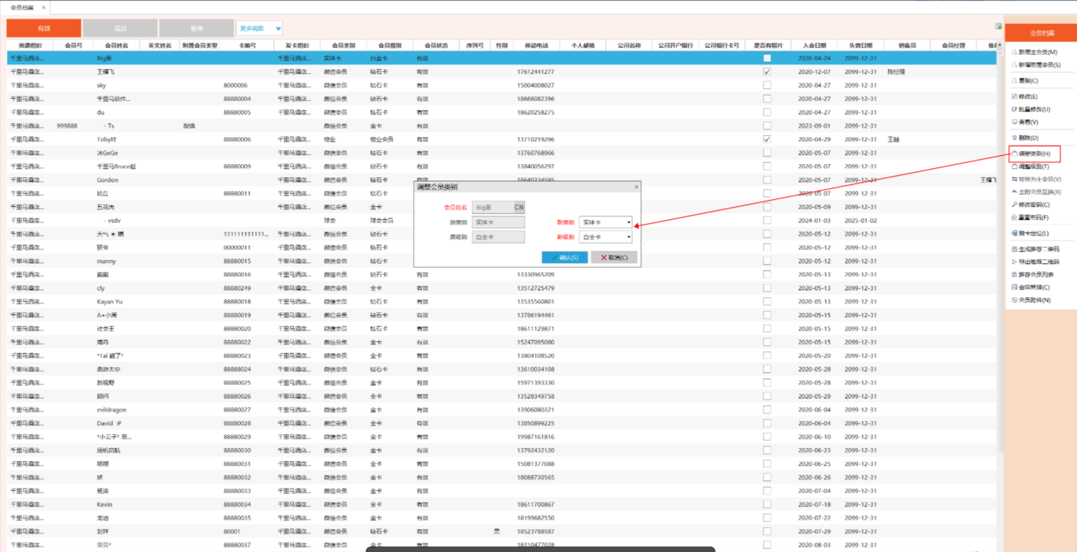Click the 取消(C) cancel button
Viewport: 1077px width, 552px height.
tap(614, 258)
